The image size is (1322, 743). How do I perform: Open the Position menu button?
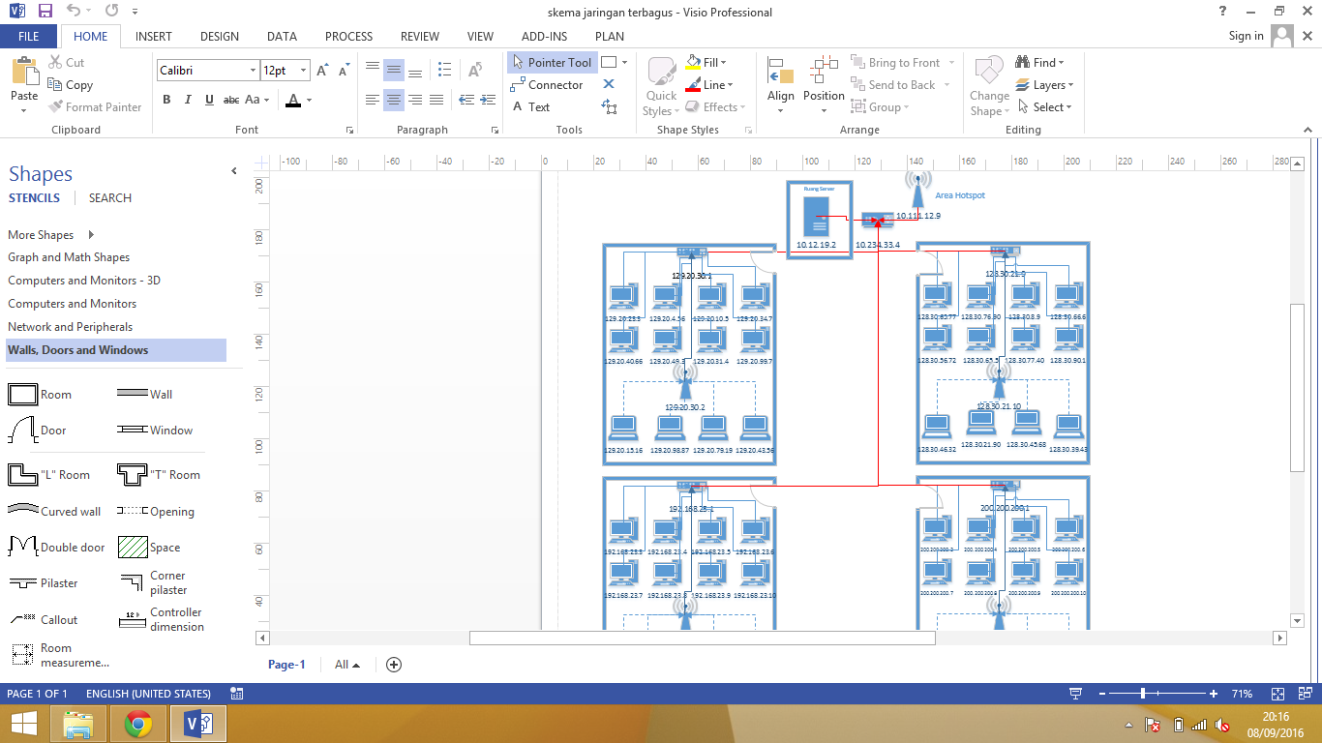(x=824, y=85)
